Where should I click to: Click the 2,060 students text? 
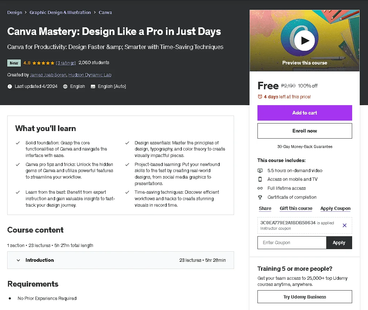pos(94,63)
